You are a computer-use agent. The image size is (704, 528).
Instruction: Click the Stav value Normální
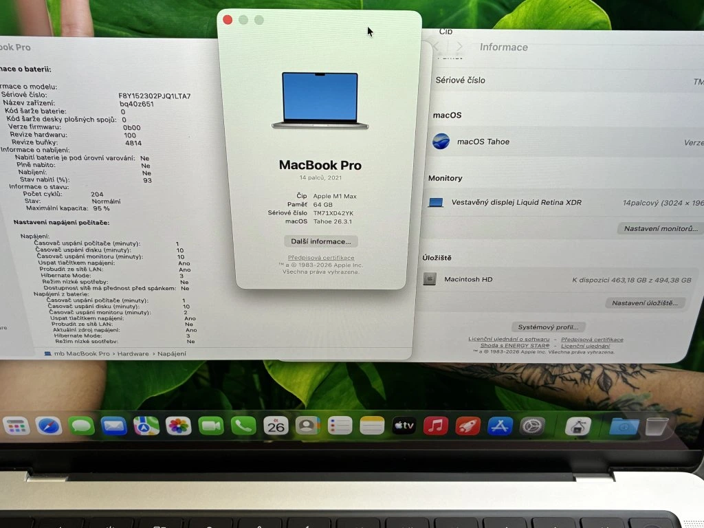tap(106, 201)
